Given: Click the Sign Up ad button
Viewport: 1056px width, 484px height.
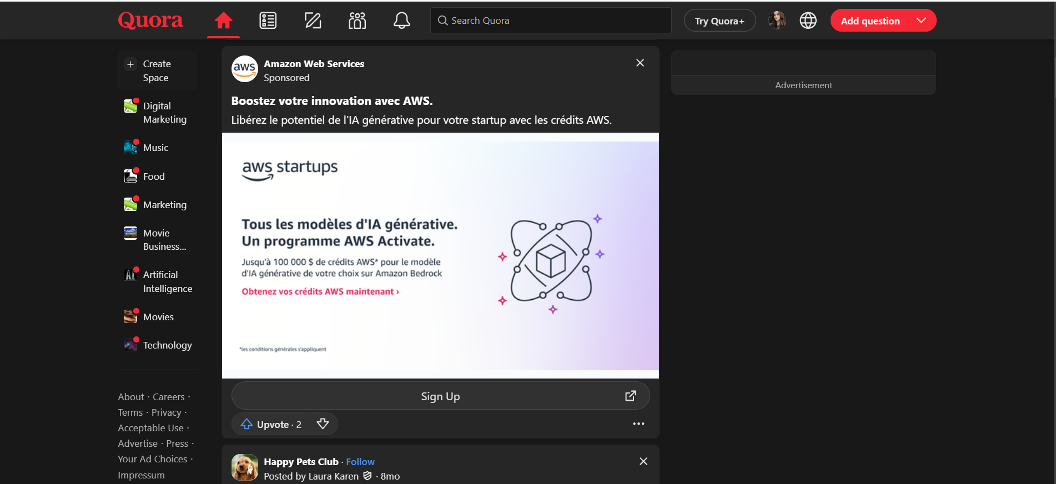Looking at the screenshot, I should pos(440,396).
